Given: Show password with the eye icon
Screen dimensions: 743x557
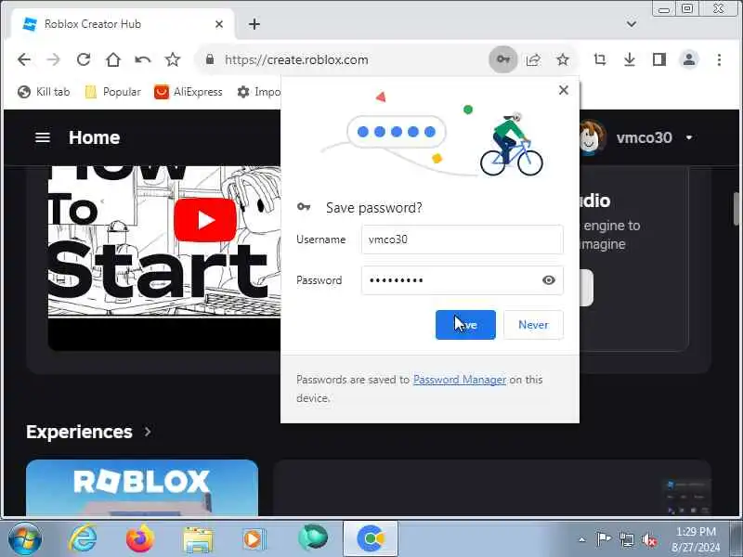Looking at the screenshot, I should [548, 280].
